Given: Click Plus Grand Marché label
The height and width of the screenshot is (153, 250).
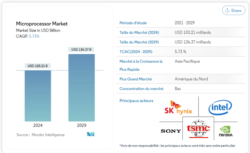Looking at the screenshot, I should (x=136, y=79).
